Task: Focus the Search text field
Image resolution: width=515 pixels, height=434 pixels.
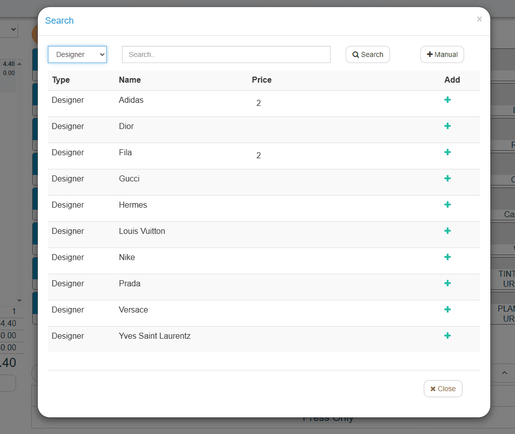Action: coord(226,54)
